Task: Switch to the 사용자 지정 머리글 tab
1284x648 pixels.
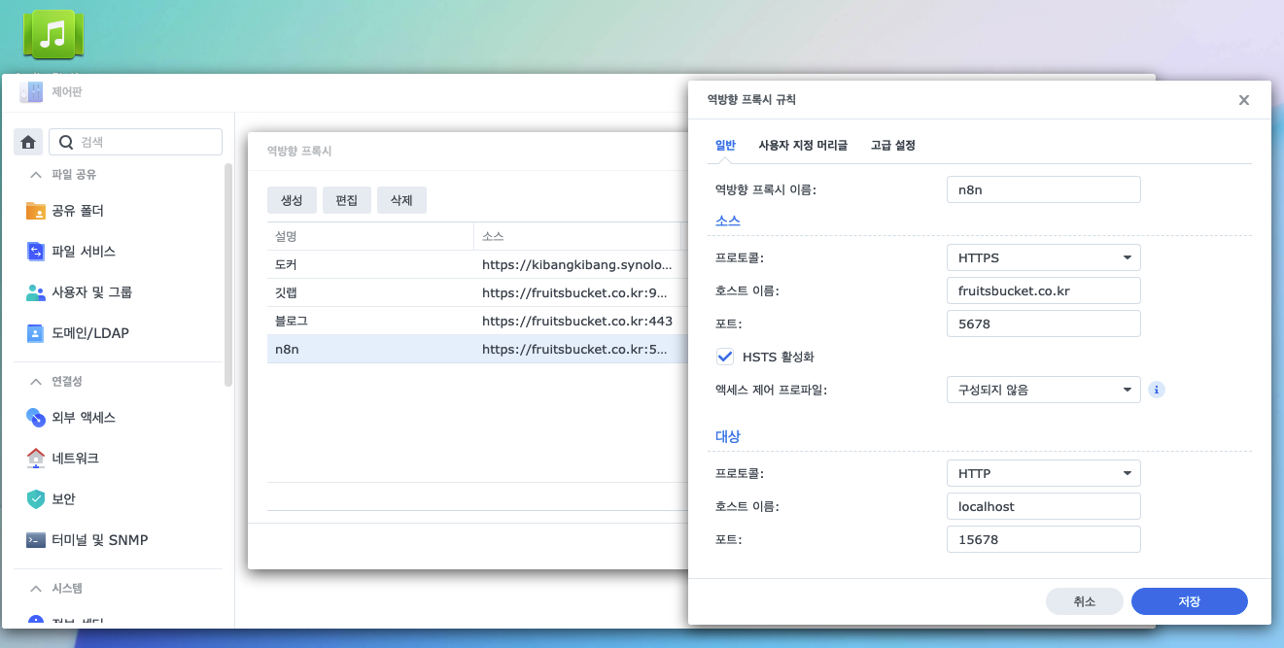Action: (803, 146)
